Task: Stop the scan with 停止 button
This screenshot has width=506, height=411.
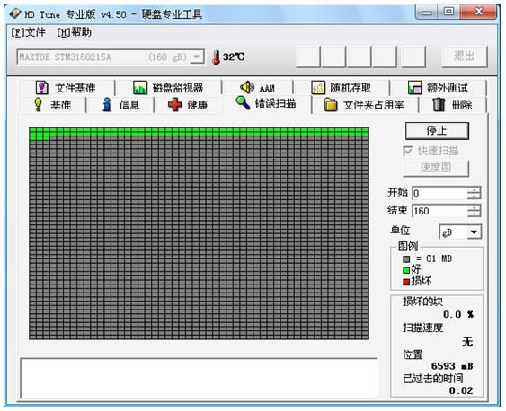Action: click(437, 130)
